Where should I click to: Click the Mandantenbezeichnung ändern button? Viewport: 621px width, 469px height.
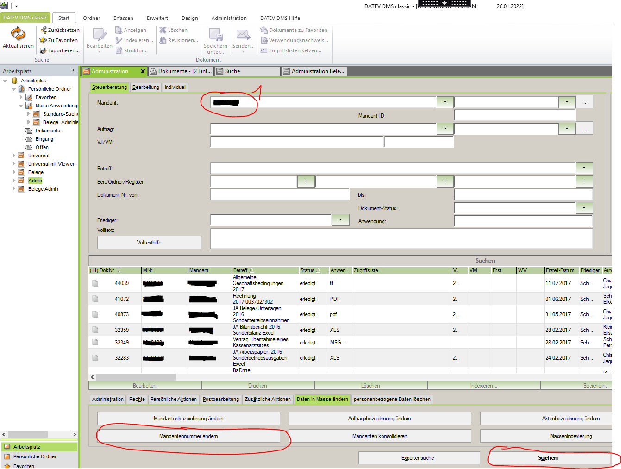coord(188,419)
